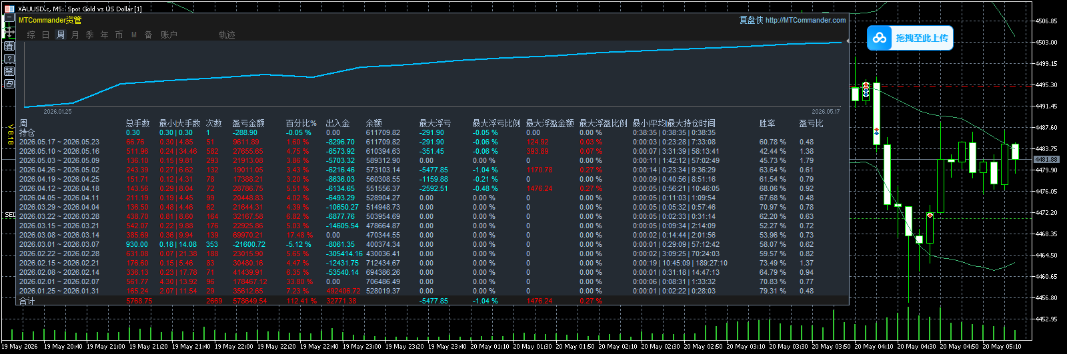
Task: Open the 币 currency tab
Action: 119,35
